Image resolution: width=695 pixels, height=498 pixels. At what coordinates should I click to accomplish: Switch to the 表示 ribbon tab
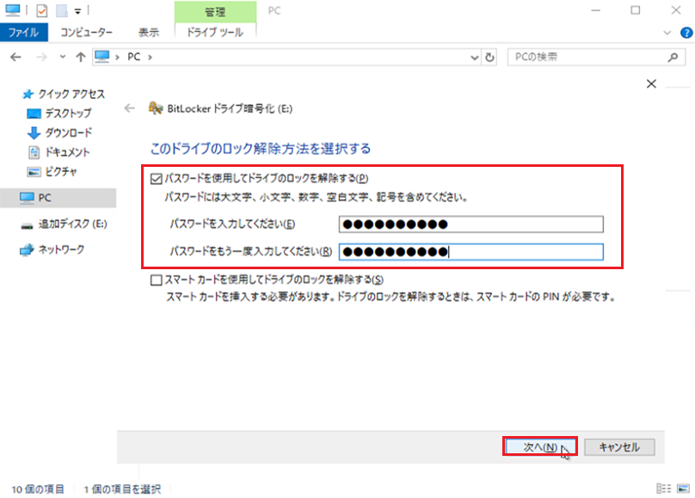(149, 33)
